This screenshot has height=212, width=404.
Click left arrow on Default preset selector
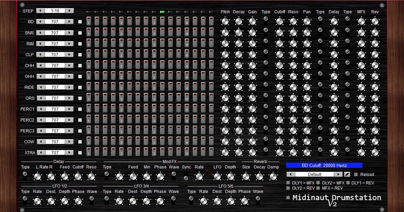tap(290, 174)
